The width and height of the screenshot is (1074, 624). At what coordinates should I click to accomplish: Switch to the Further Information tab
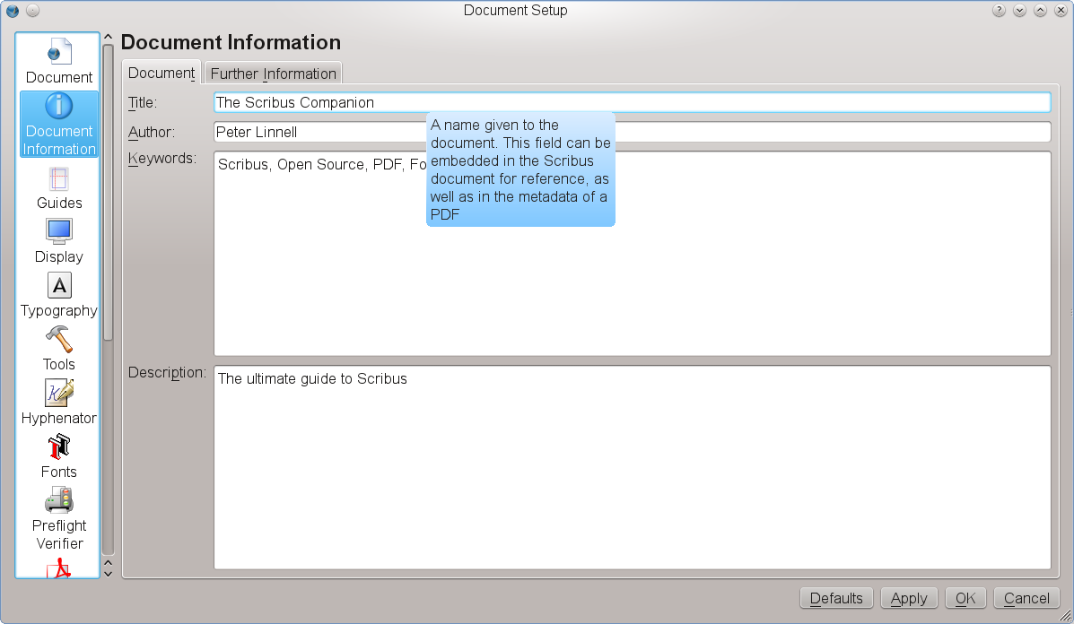[x=274, y=74]
